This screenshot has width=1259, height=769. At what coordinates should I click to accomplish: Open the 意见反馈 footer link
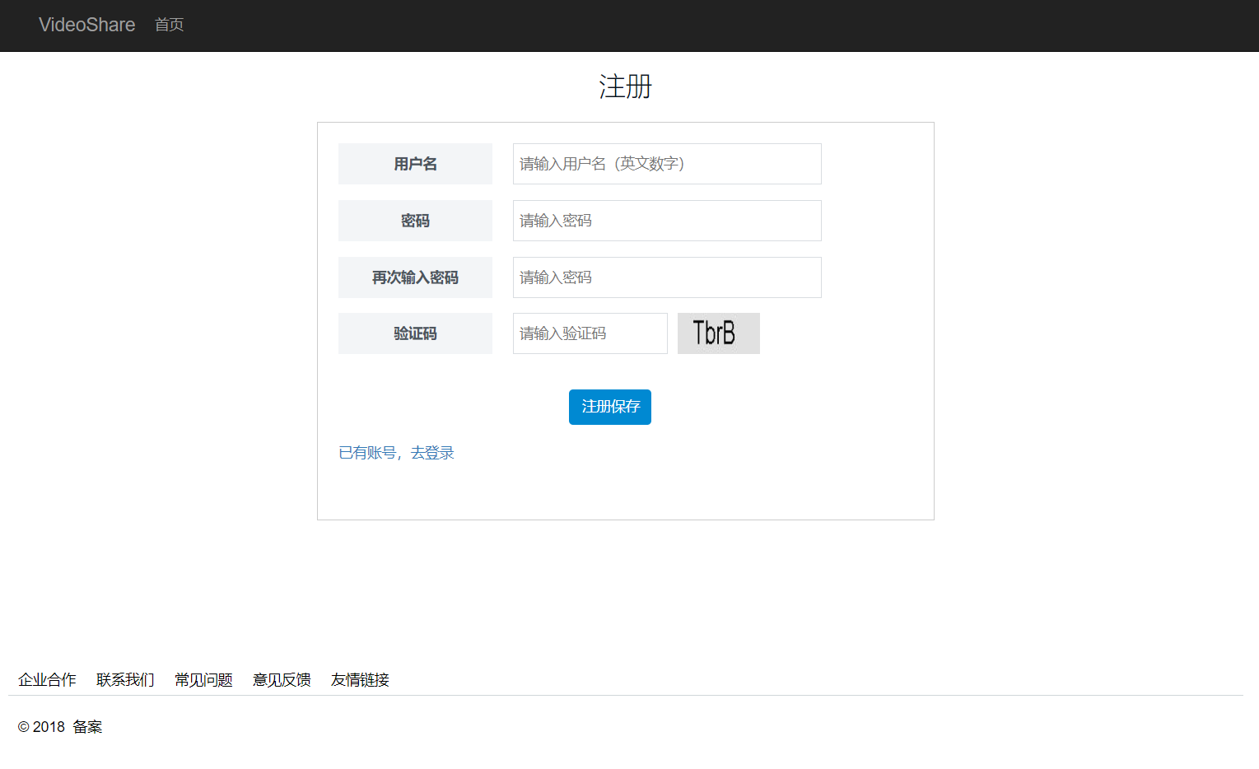[282, 680]
